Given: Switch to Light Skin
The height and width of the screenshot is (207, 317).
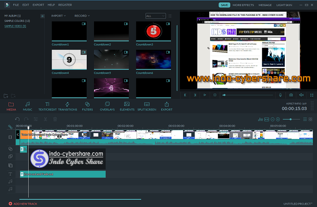Looking at the screenshot, I should [x=284, y=5].
